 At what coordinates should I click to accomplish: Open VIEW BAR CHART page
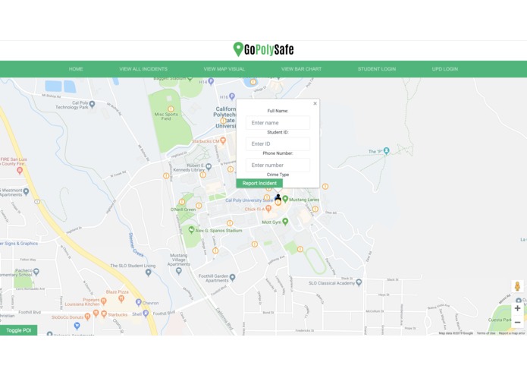301,69
